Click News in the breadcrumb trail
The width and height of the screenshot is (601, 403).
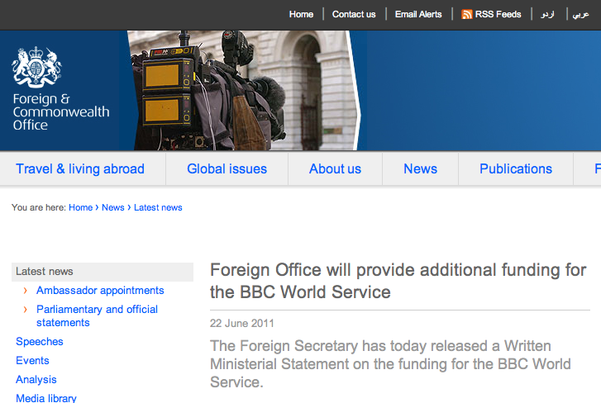click(112, 207)
